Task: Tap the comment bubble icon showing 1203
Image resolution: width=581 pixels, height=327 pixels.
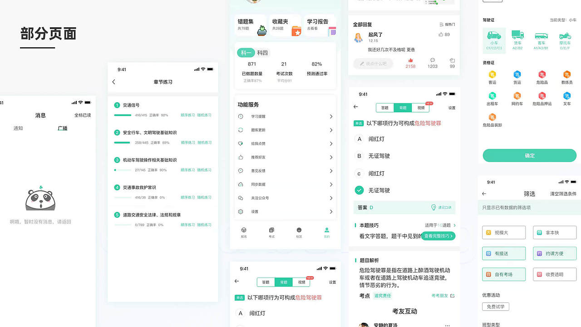Action: coord(433,60)
